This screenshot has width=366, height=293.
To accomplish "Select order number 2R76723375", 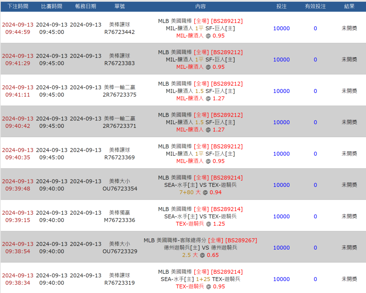I will pos(120,95).
